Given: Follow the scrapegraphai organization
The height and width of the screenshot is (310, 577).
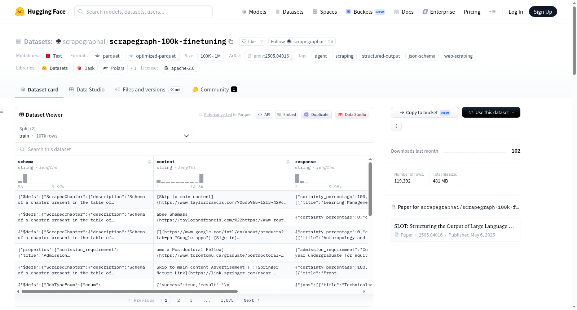Looking at the screenshot, I should pos(297,41).
